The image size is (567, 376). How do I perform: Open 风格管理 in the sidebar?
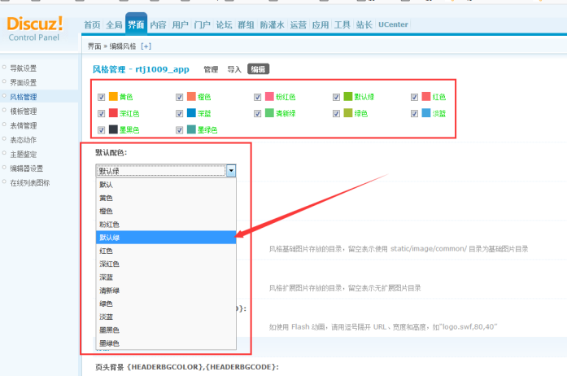[x=23, y=97]
